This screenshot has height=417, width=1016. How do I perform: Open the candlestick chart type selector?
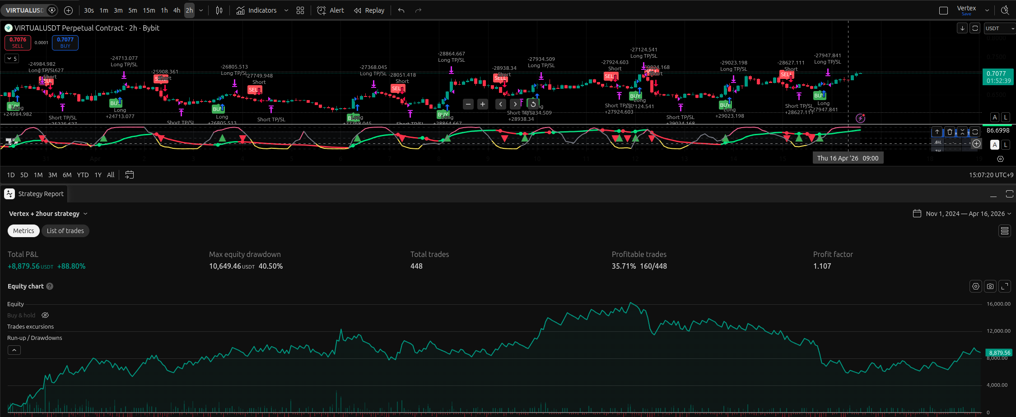coord(219,10)
